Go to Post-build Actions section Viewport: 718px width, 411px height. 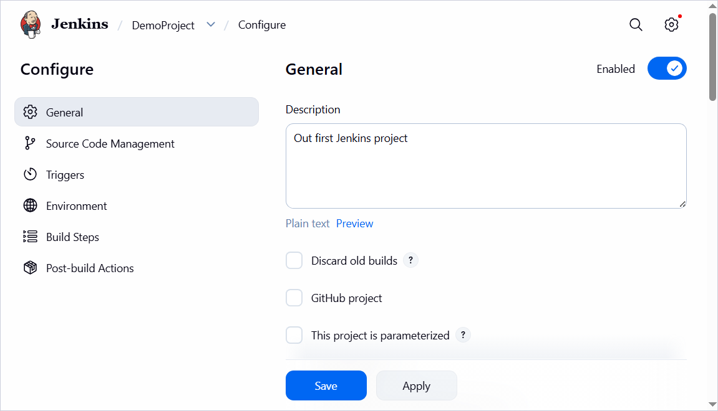137,267
